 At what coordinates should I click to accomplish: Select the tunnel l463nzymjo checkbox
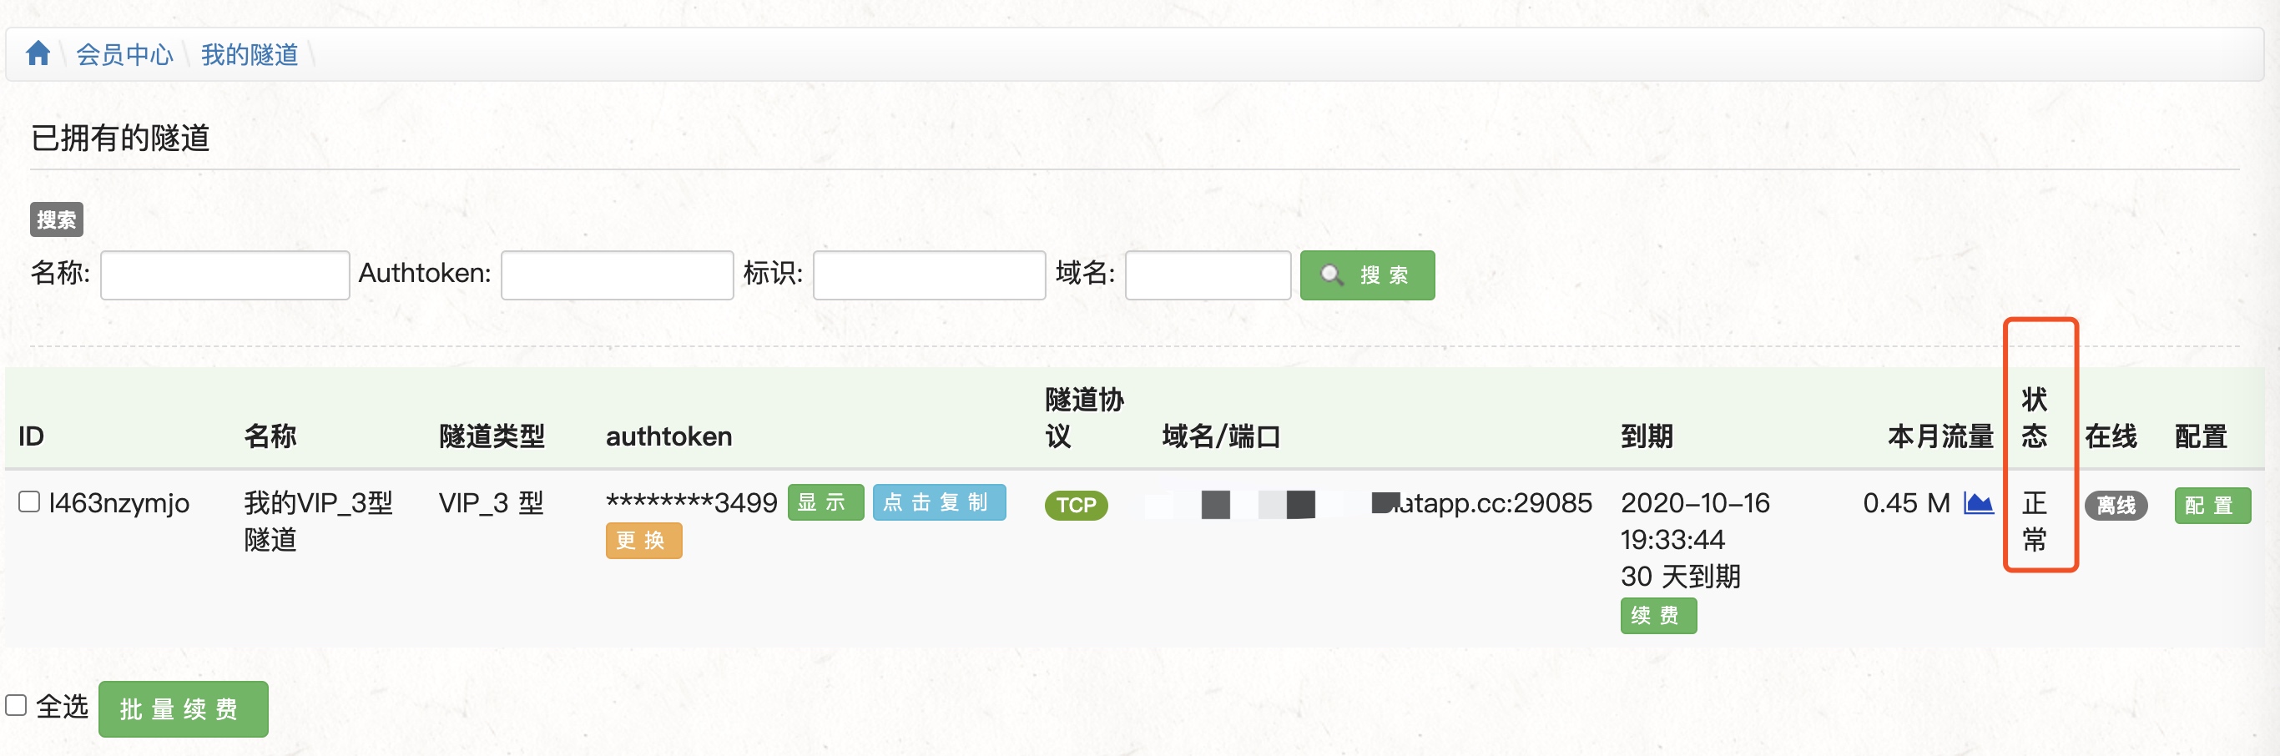[29, 502]
